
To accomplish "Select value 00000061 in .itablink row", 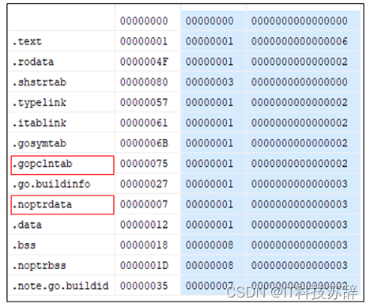I will [144, 123].
